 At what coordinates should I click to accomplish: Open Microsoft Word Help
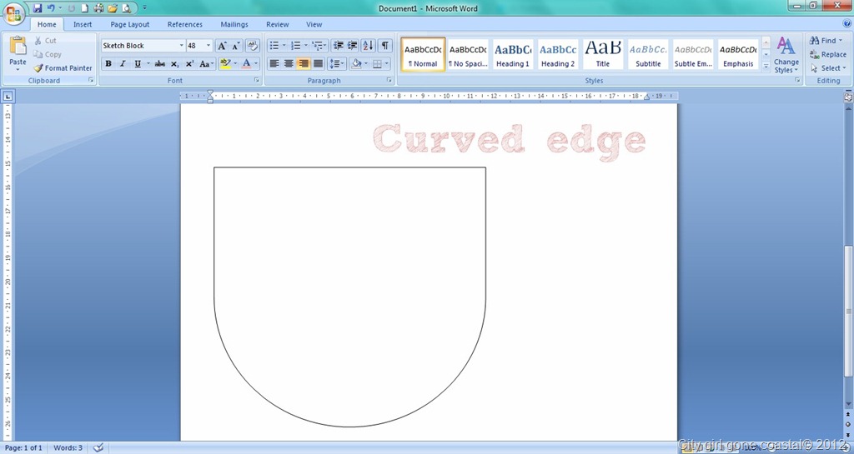847,23
